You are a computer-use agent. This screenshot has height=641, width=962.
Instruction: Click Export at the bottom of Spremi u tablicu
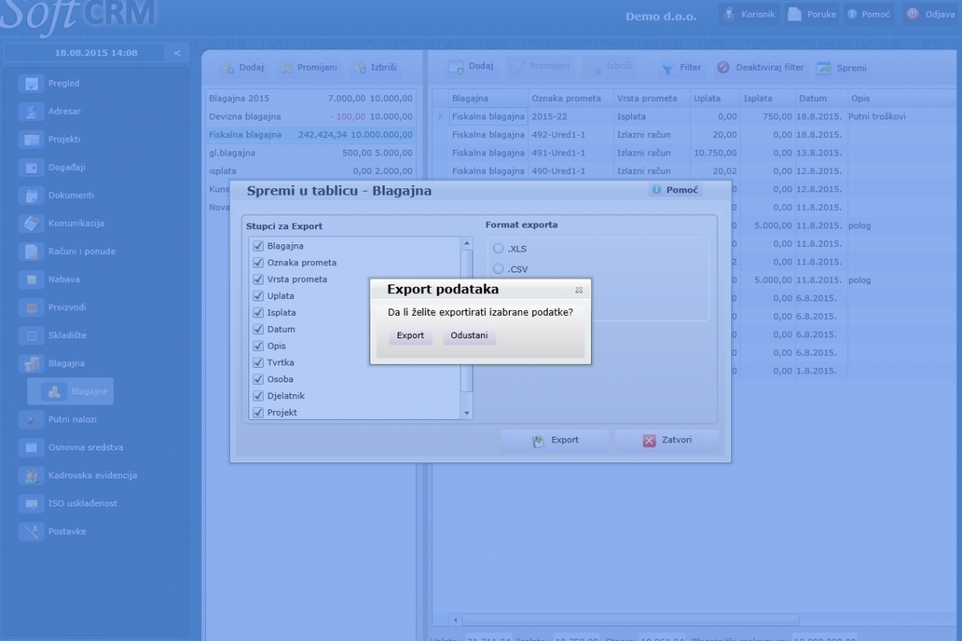tap(555, 441)
